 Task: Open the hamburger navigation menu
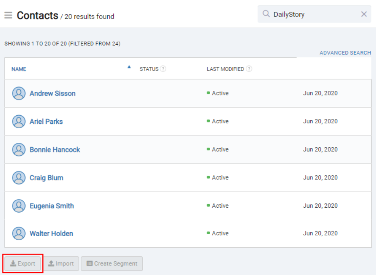pyautogui.click(x=8, y=15)
